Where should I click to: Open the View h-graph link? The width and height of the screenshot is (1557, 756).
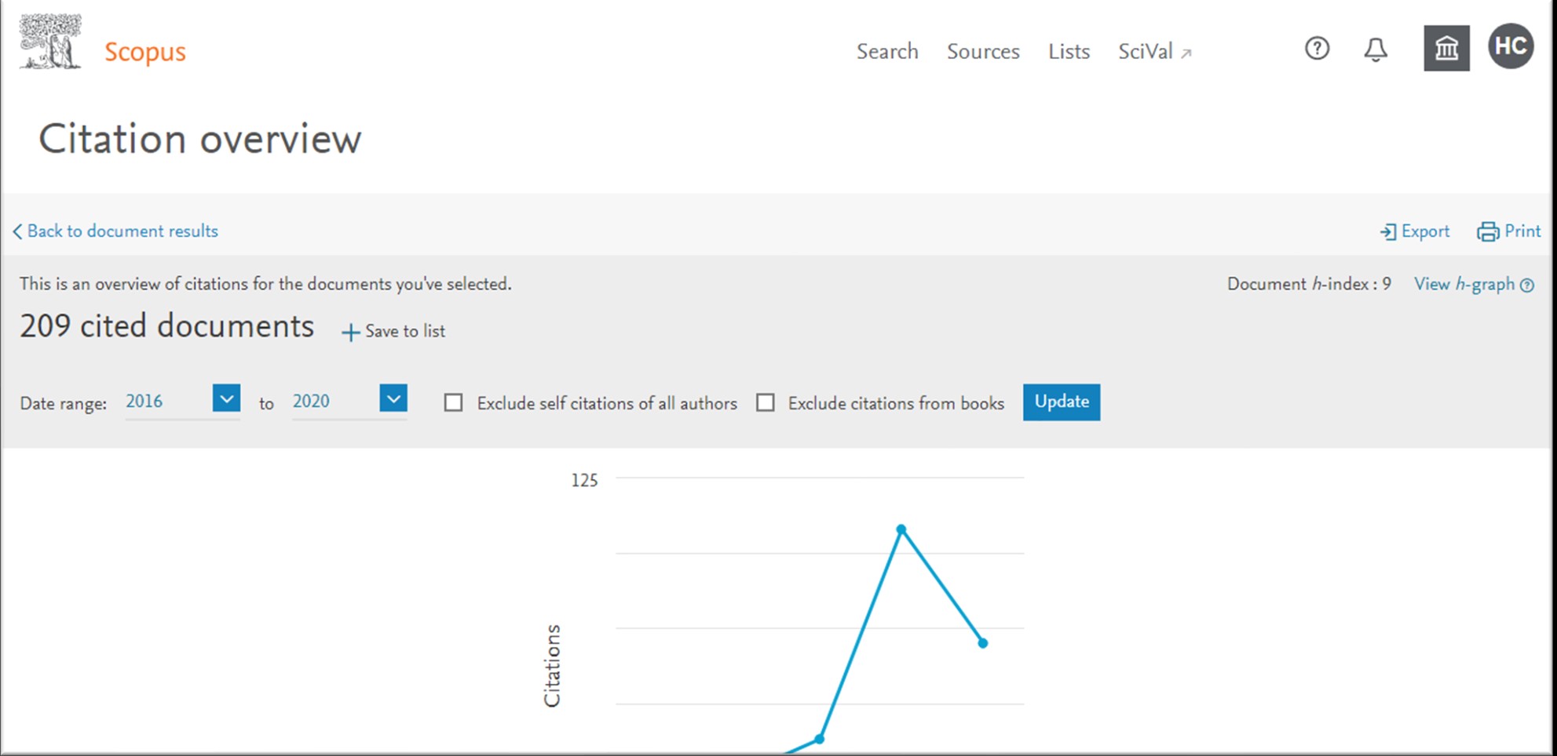(x=1464, y=285)
